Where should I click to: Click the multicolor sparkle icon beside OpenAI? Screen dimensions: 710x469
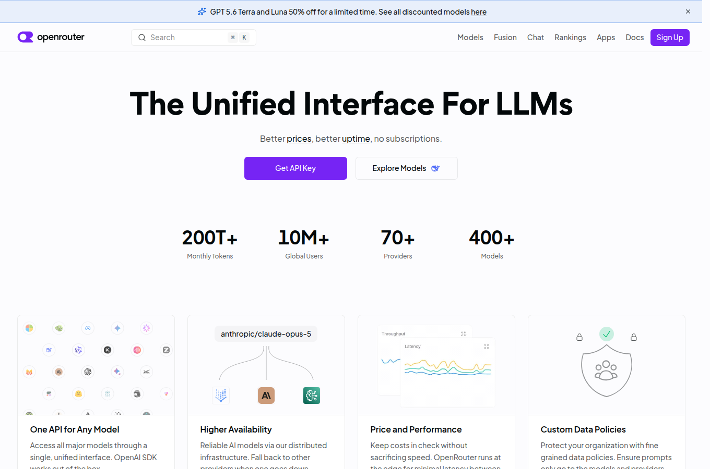117,372
